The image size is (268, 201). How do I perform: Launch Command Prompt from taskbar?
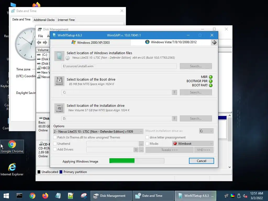pos(19,196)
